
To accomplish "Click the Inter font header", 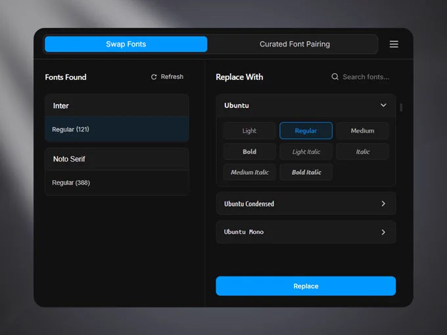I will 117,105.
